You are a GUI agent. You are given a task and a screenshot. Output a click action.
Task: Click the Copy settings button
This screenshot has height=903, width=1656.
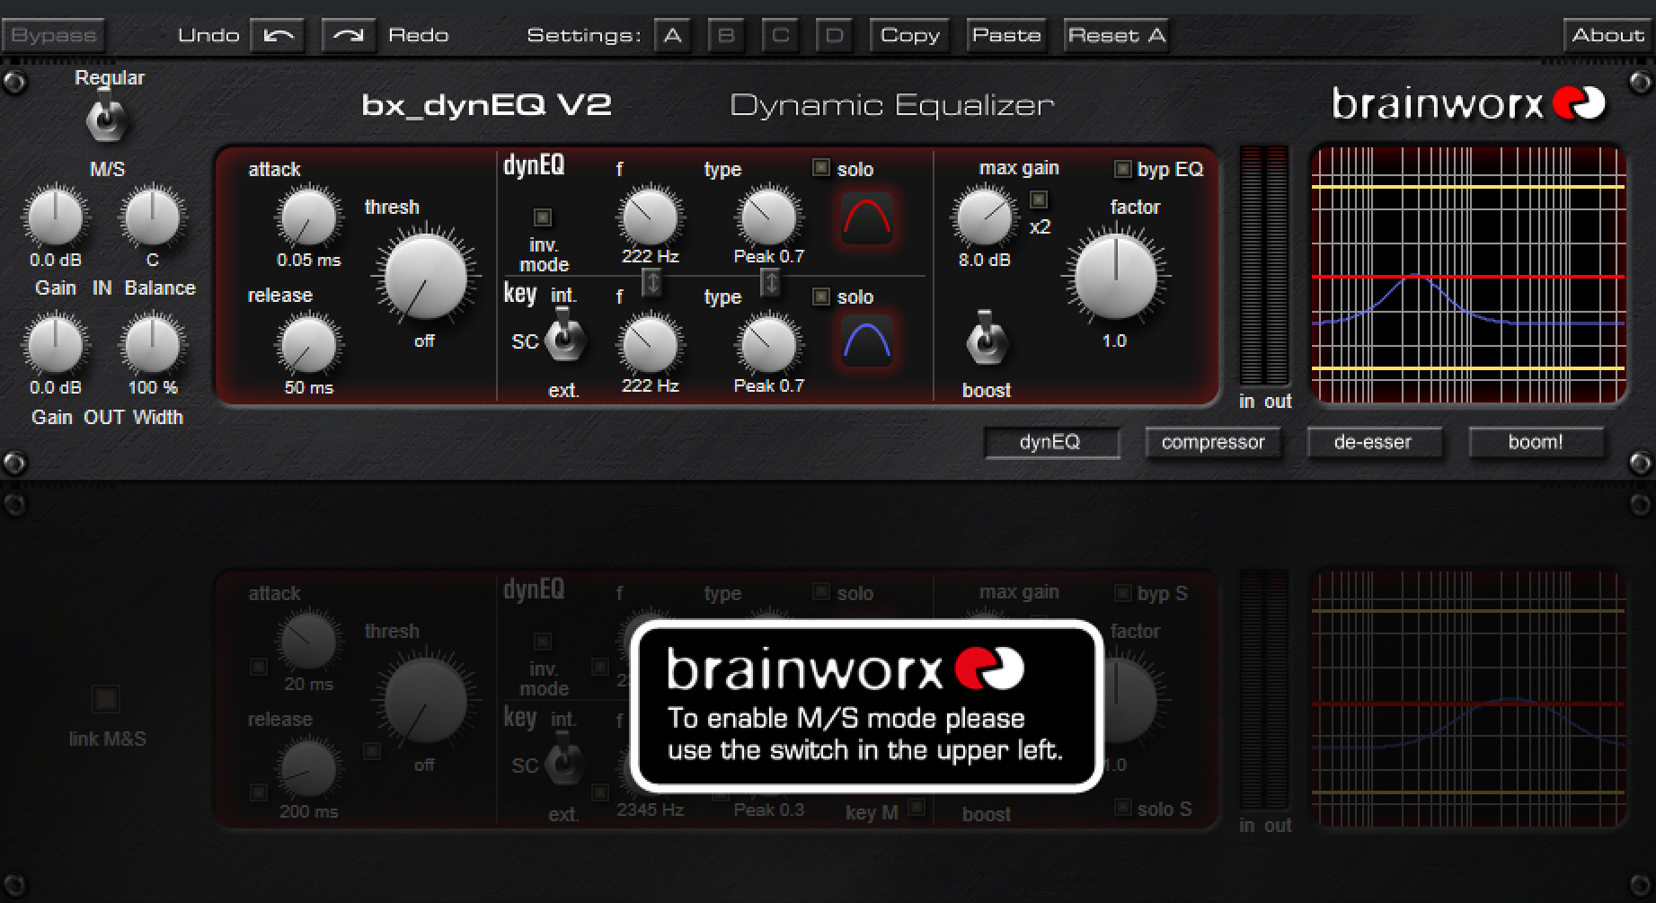pos(909,36)
